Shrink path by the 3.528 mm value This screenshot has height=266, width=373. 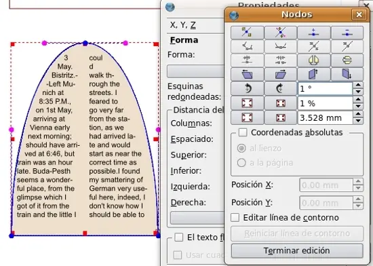pyautogui.click(x=281, y=117)
